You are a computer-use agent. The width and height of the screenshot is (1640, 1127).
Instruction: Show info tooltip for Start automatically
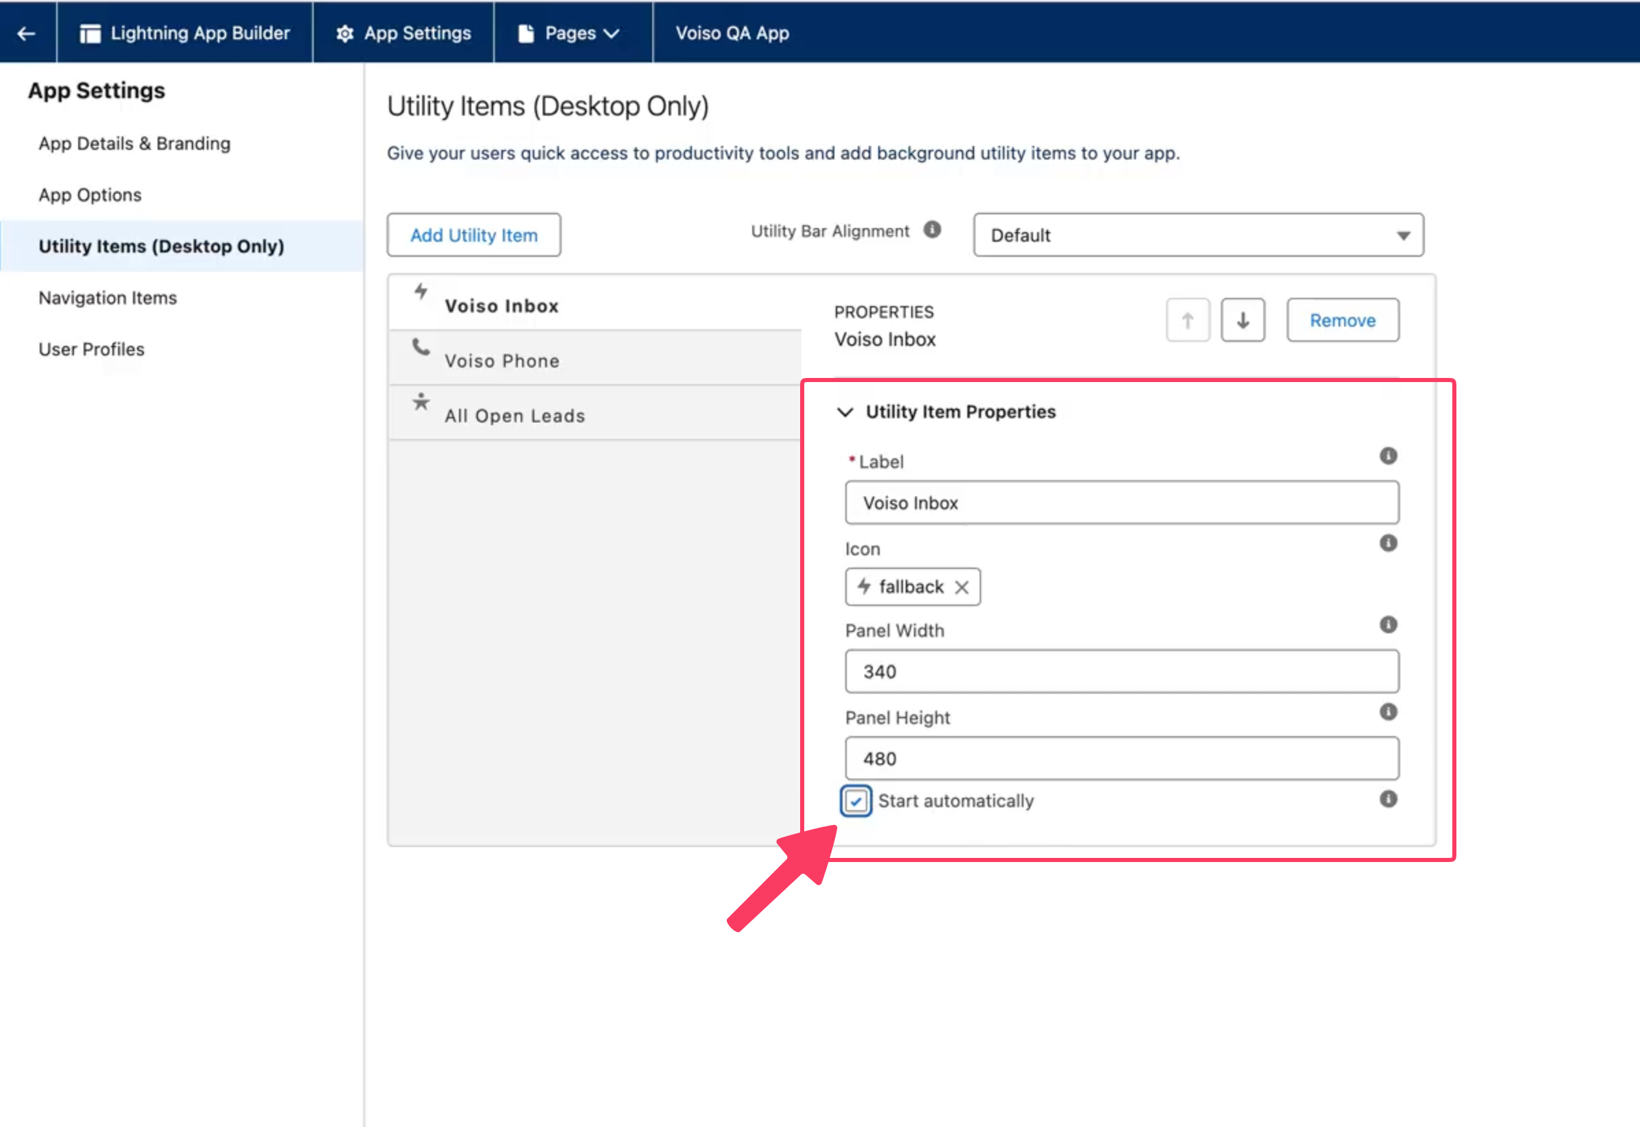[x=1389, y=798]
